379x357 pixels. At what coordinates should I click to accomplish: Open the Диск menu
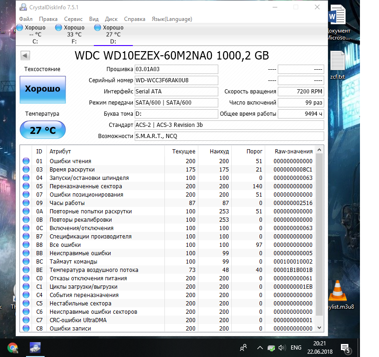click(111, 19)
